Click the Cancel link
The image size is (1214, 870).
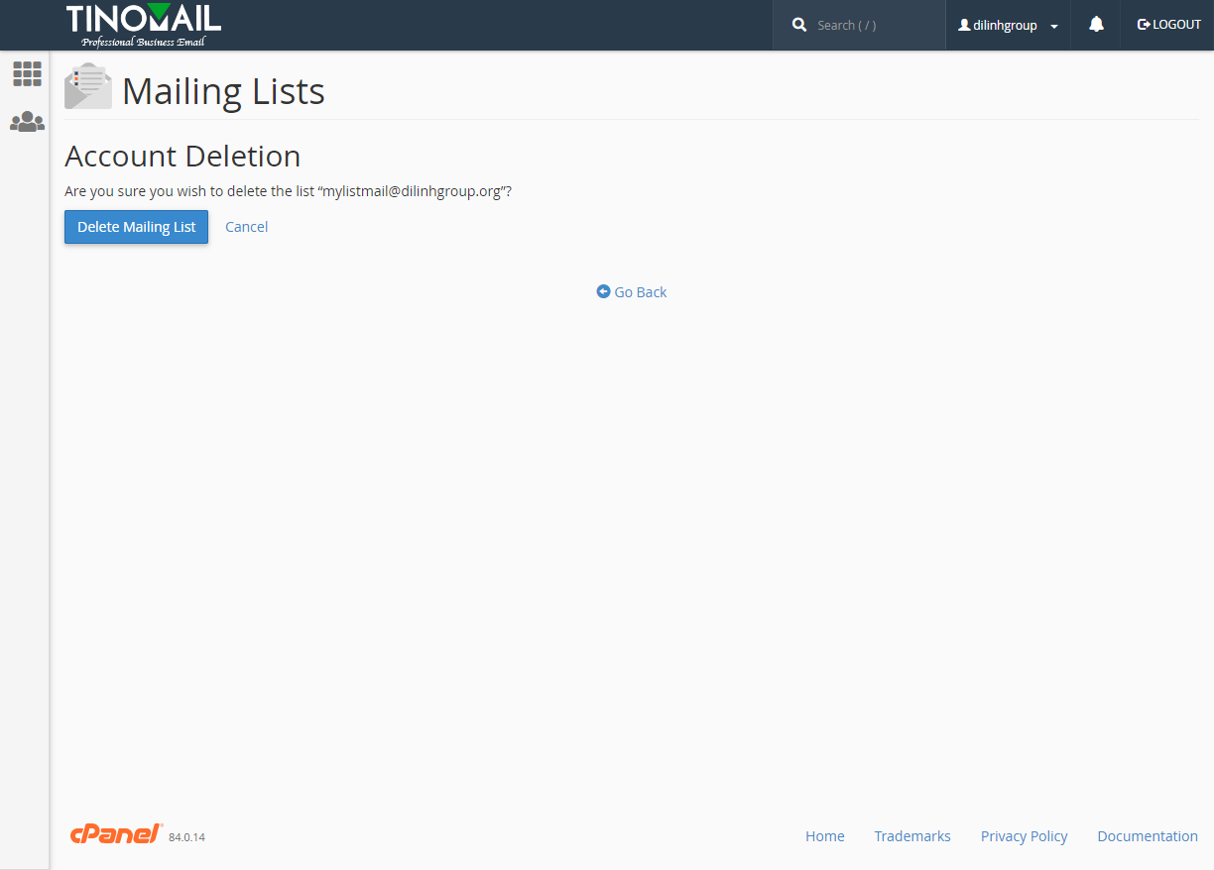(246, 227)
